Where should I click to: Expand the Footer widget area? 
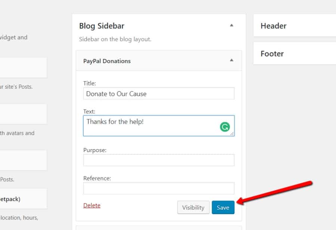click(x=295, y=53)
